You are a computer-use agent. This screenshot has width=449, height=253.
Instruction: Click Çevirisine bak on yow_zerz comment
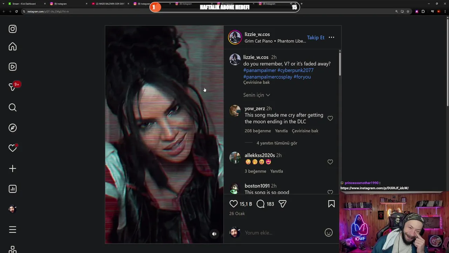pos(305,131)
